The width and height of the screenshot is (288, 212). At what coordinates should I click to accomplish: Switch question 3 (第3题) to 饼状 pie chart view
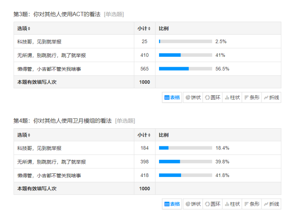193,98
